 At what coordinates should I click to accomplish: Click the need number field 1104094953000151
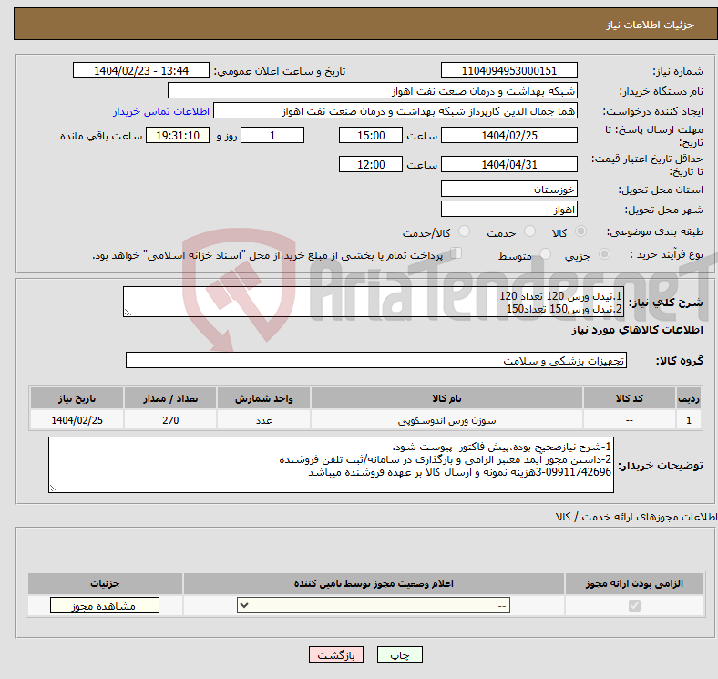pos(508,71)
